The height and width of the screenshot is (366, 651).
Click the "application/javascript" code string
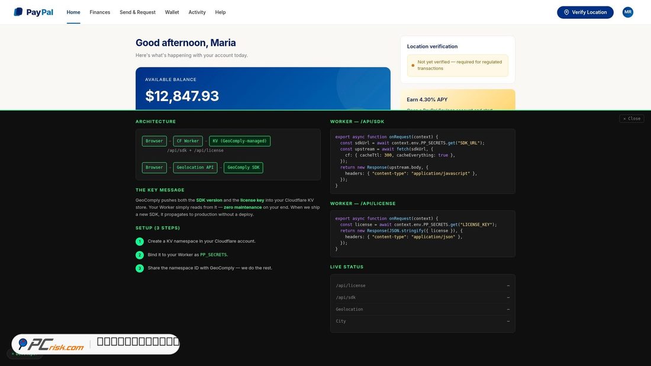[x=440, y=173]
